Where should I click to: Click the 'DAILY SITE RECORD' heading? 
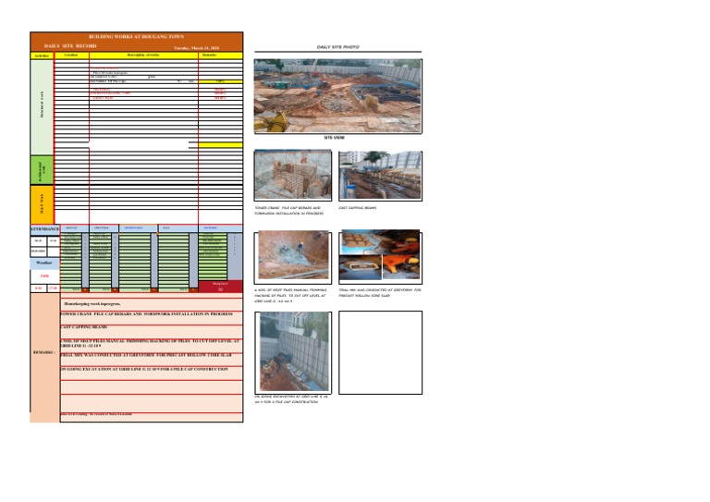point(70,46)
